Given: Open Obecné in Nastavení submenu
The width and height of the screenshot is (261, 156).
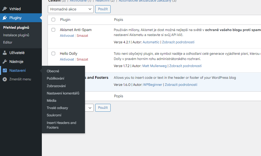Looking at the screenshot, I should coord(53,71).
